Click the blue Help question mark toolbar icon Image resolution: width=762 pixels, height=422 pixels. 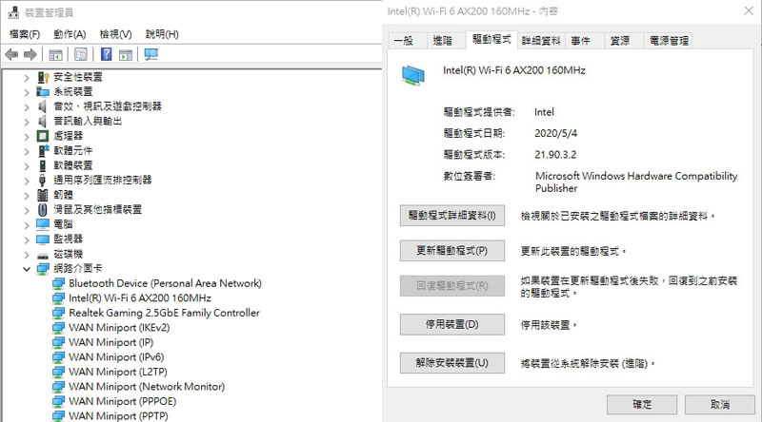[106, 54]
